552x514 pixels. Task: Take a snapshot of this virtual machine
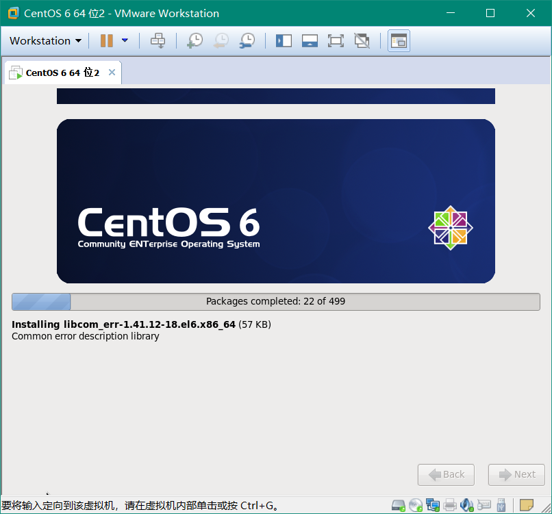[195, 41]
